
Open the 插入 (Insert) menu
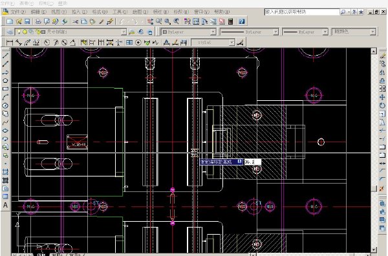pyautogui.click(x=80, y=12)
